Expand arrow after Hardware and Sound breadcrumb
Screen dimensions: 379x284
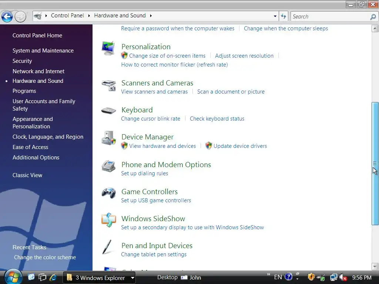pyautogui.click(x=151, y=16)
